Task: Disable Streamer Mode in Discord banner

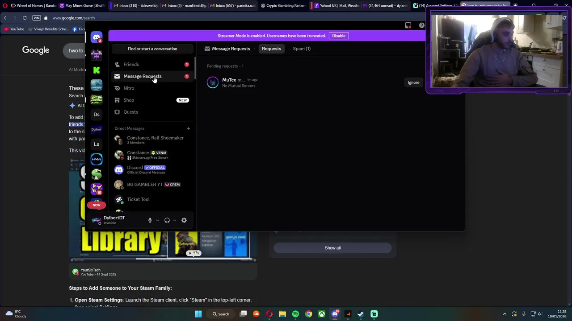Action: coord(339,36)
